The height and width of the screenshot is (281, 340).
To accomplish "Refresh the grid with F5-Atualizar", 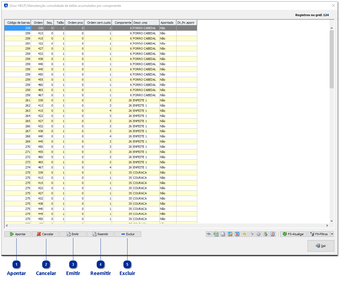I will [293, 234].
